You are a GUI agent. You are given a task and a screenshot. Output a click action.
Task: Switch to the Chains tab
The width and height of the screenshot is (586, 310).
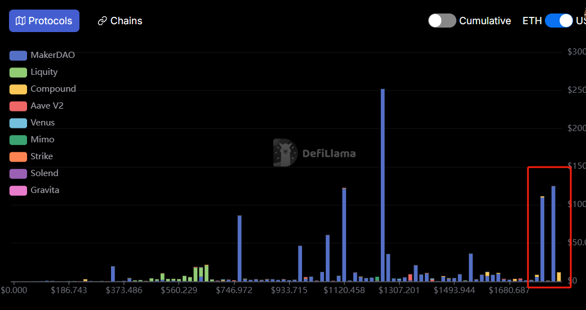pyautogui.click(x=119, y=21)
